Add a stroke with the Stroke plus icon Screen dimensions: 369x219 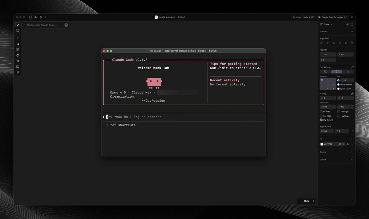(x=352, y=152)
